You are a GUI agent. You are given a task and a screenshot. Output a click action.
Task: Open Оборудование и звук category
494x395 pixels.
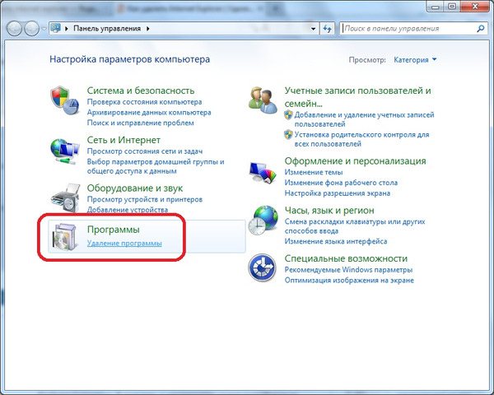point(135,188)
